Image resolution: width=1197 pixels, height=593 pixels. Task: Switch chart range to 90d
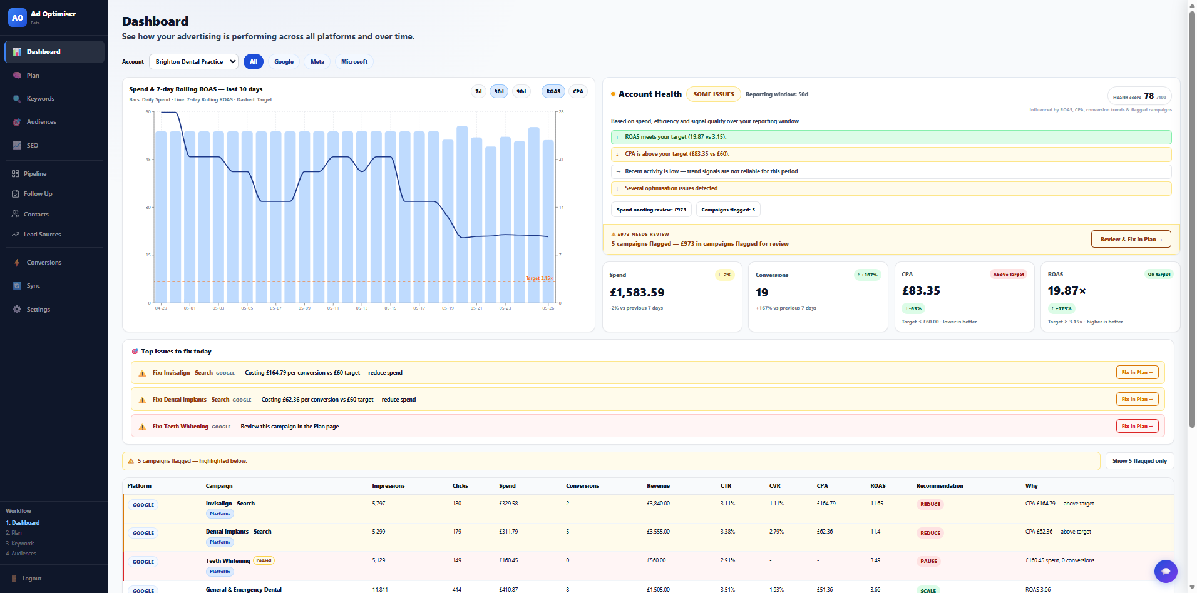click(521, 91)
